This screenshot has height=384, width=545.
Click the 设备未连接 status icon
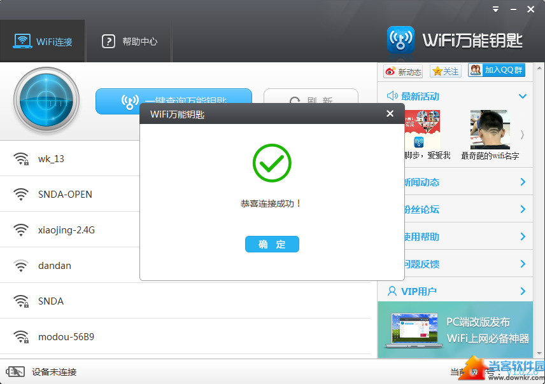tap(15, 372)
